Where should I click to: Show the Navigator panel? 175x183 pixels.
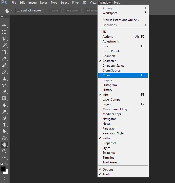123,119
